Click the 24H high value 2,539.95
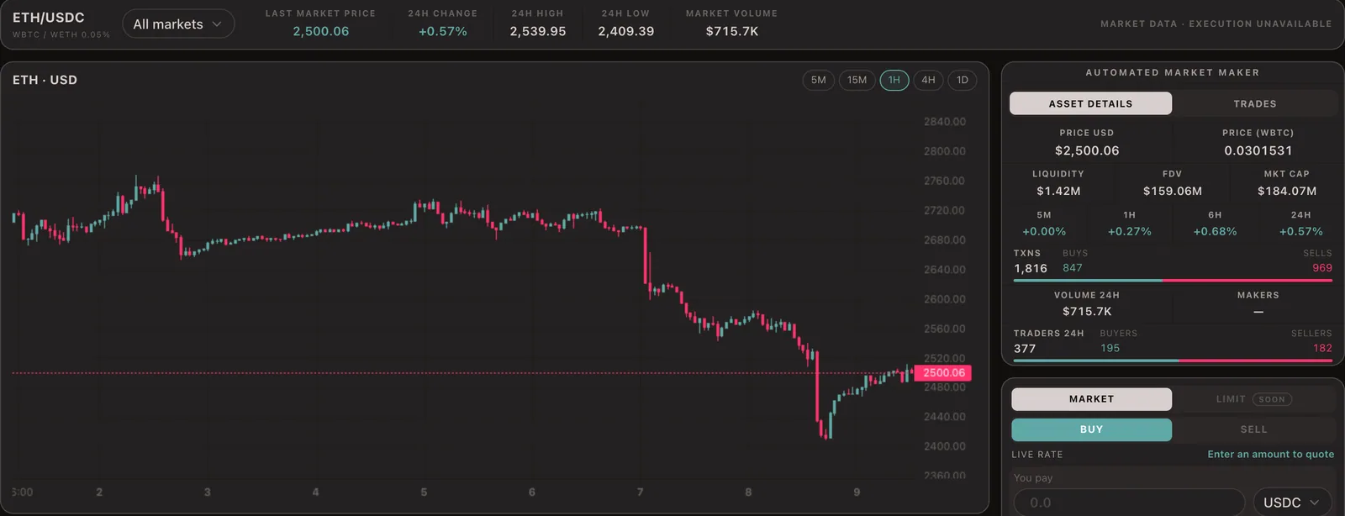This screenshot has width=1345, height=516. coord(538,31)
